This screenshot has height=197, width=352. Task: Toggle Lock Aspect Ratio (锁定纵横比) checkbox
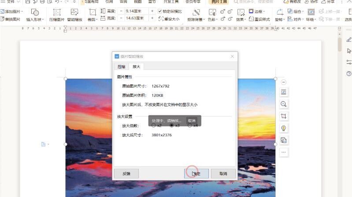click(x=160, y=11)
